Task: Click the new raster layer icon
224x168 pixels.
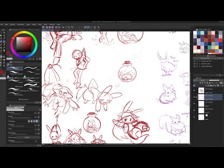Action: pos(206,85)
